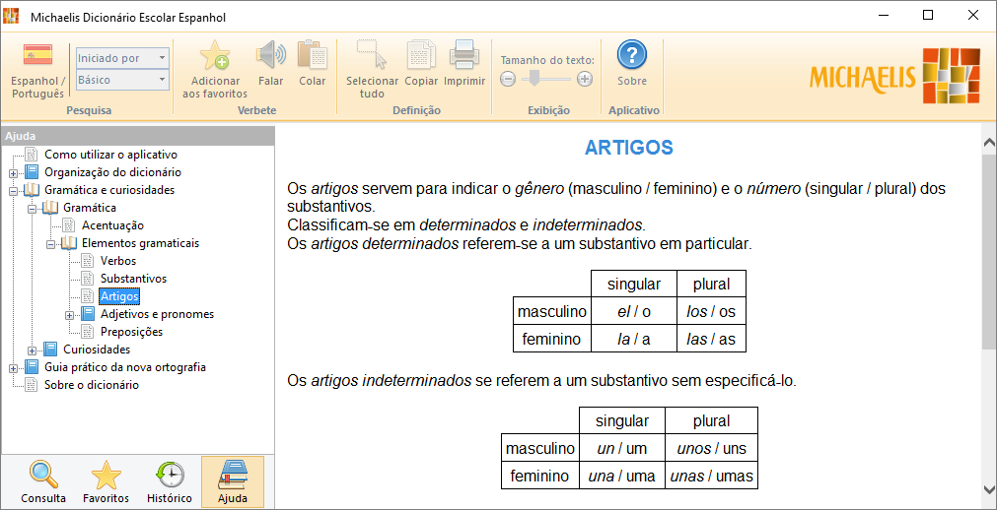Screen dimensions: 997x510
Task: Select the Acentuação topic
Action: coord(112,225)
